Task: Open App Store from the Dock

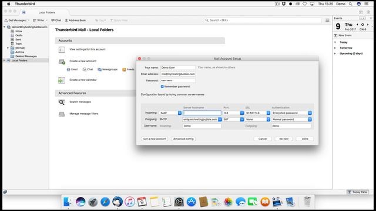Action: [191, 202]
